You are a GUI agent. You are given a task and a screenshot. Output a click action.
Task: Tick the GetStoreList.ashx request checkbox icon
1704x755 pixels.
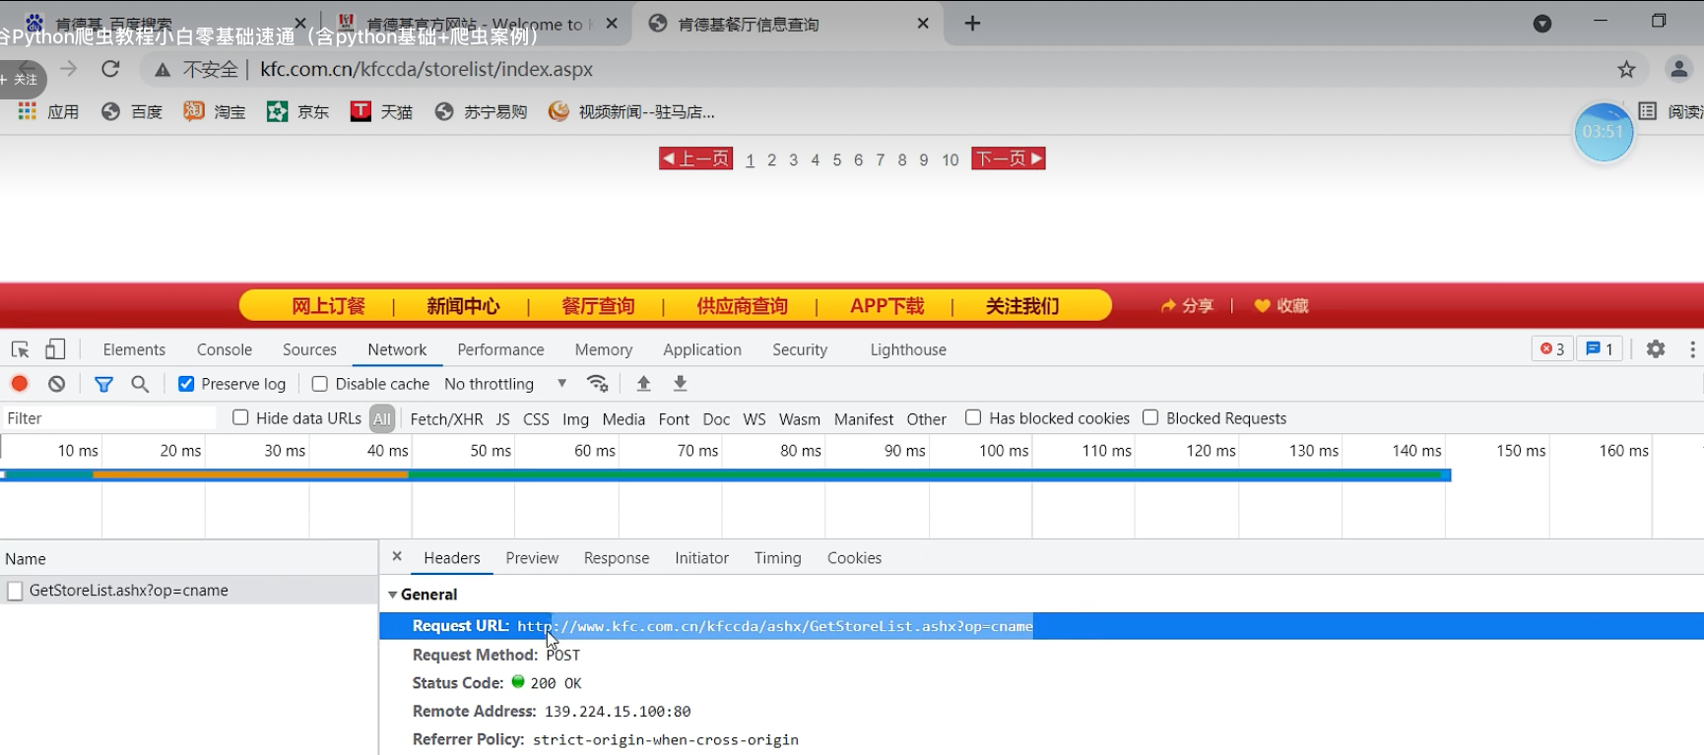pyautogui.click(x=15, y=591)
